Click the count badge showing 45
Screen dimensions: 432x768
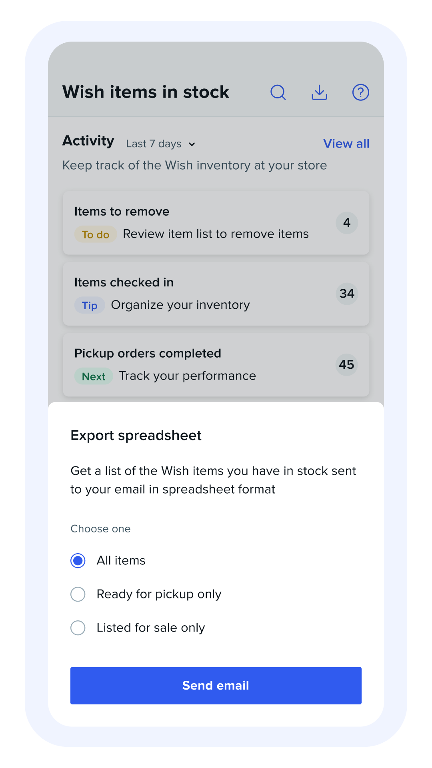tap(346, 364)
